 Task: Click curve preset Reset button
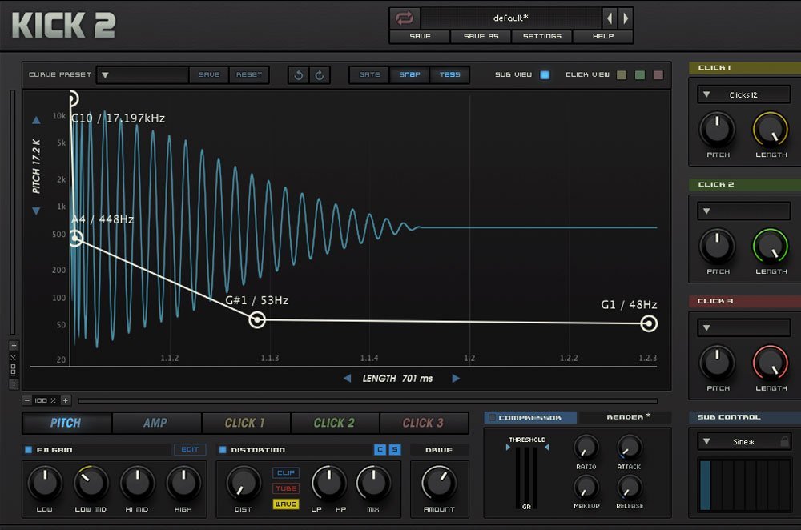(x=249, y=74)
